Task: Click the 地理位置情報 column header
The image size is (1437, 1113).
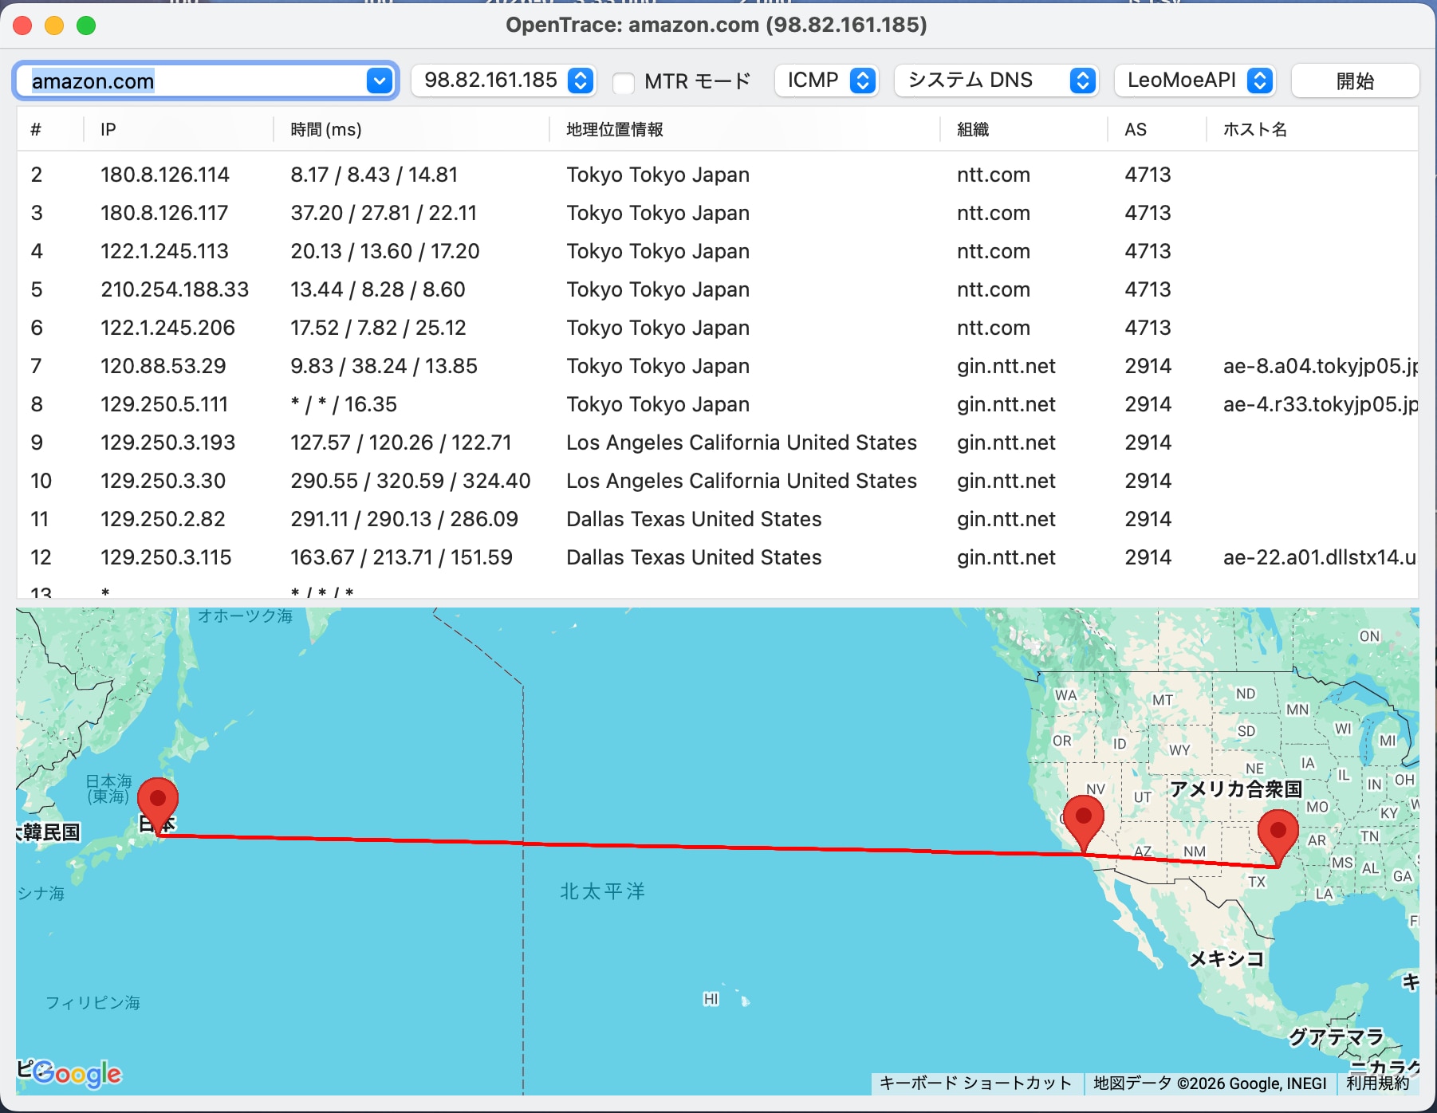Action: pyautogui.click(x=614, y=129)
